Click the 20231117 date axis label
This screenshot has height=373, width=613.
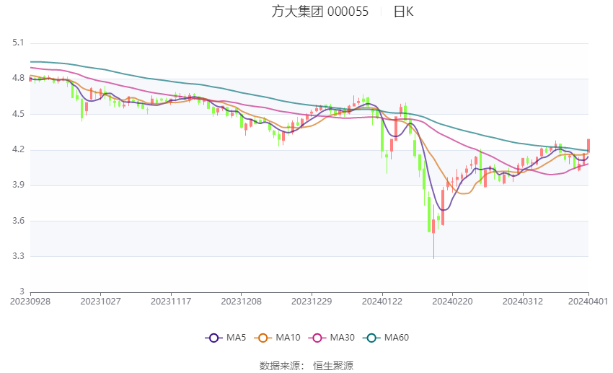171,302
